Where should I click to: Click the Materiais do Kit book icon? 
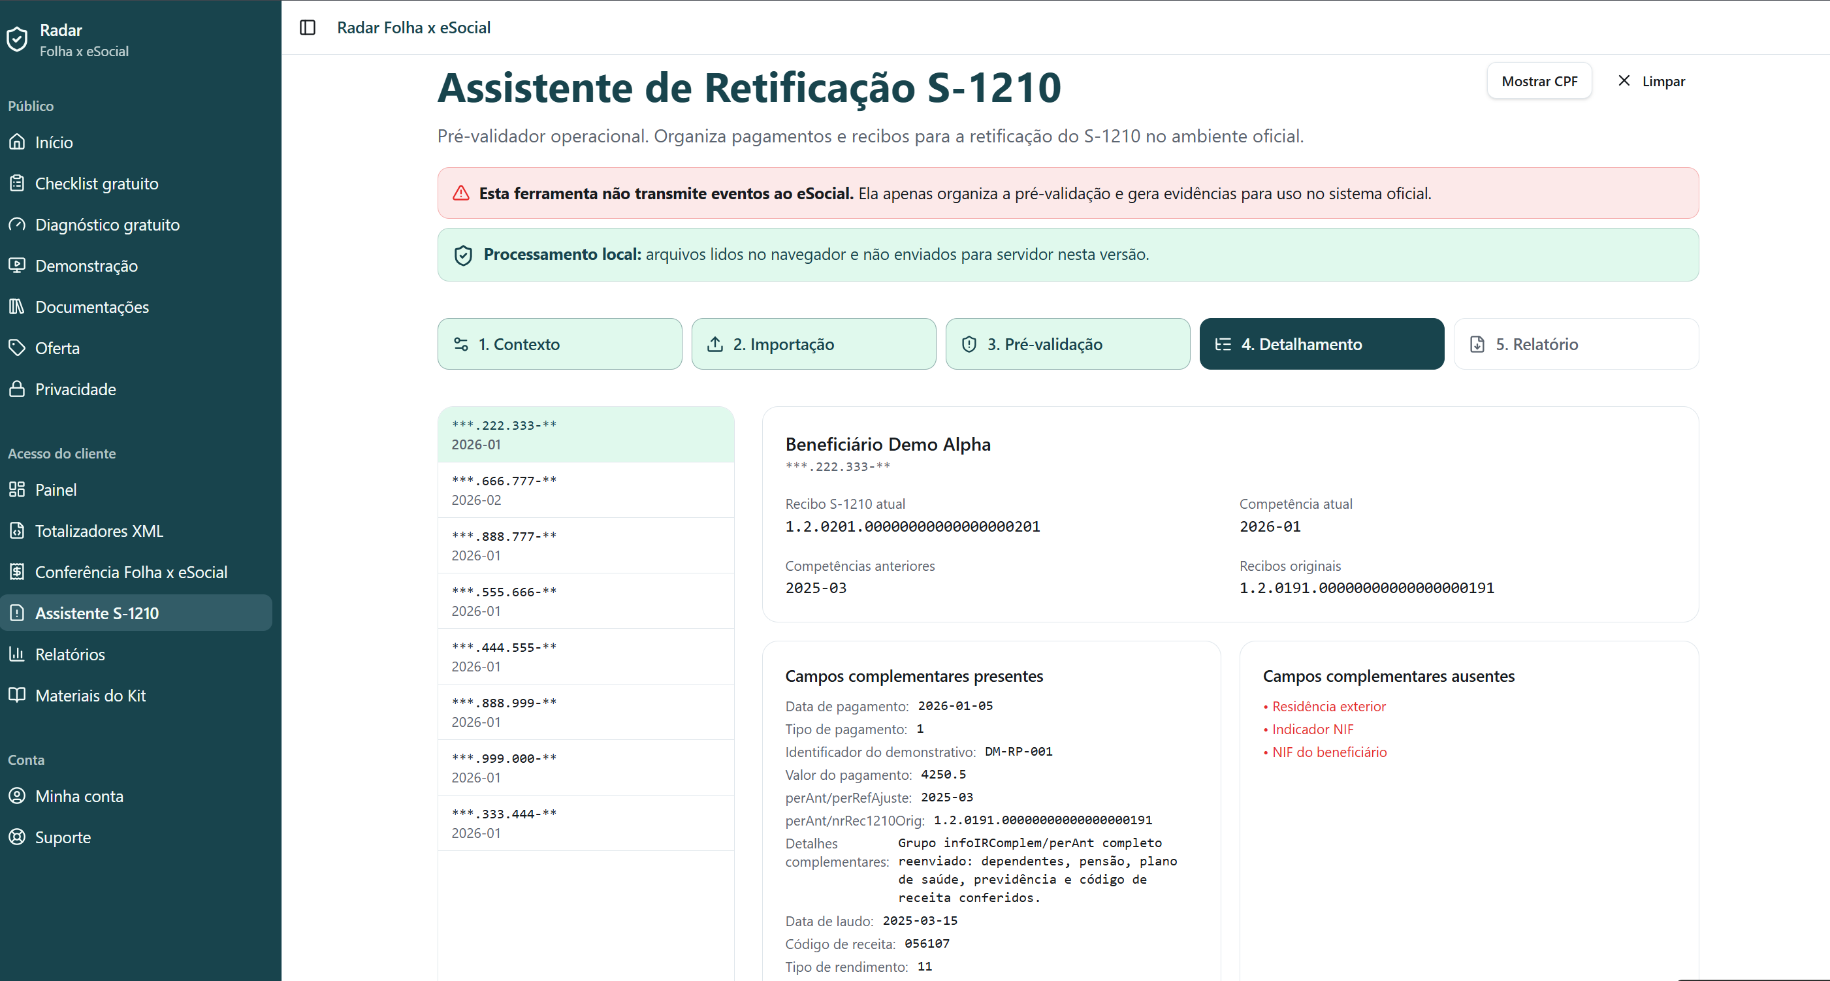click(x=17, y=696)
